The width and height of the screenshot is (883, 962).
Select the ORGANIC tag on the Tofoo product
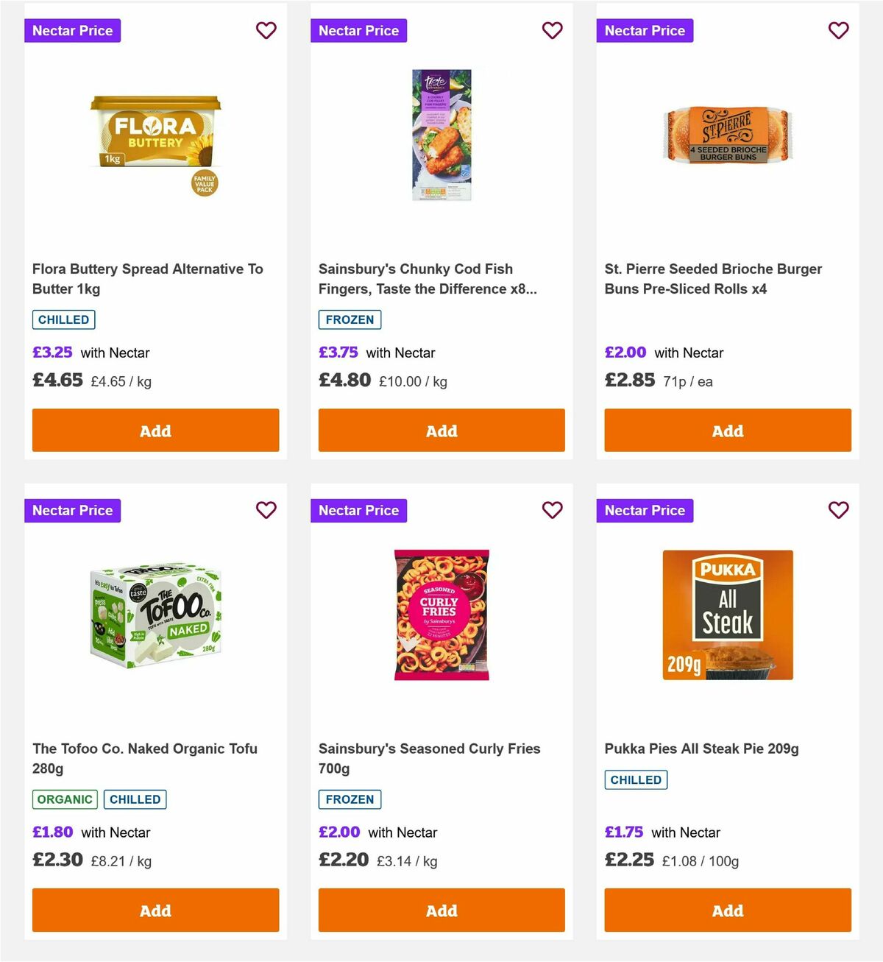[64, 799]
